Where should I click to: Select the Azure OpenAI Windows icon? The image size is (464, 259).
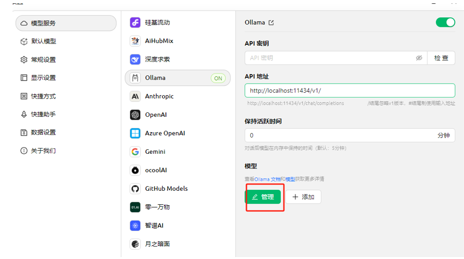pyautogui.click(x=135, y=133)
